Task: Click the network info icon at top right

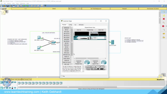Action: click(x=162, y=6)
